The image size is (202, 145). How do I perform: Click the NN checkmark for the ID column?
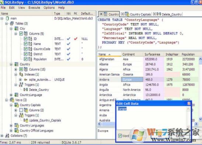69,39
